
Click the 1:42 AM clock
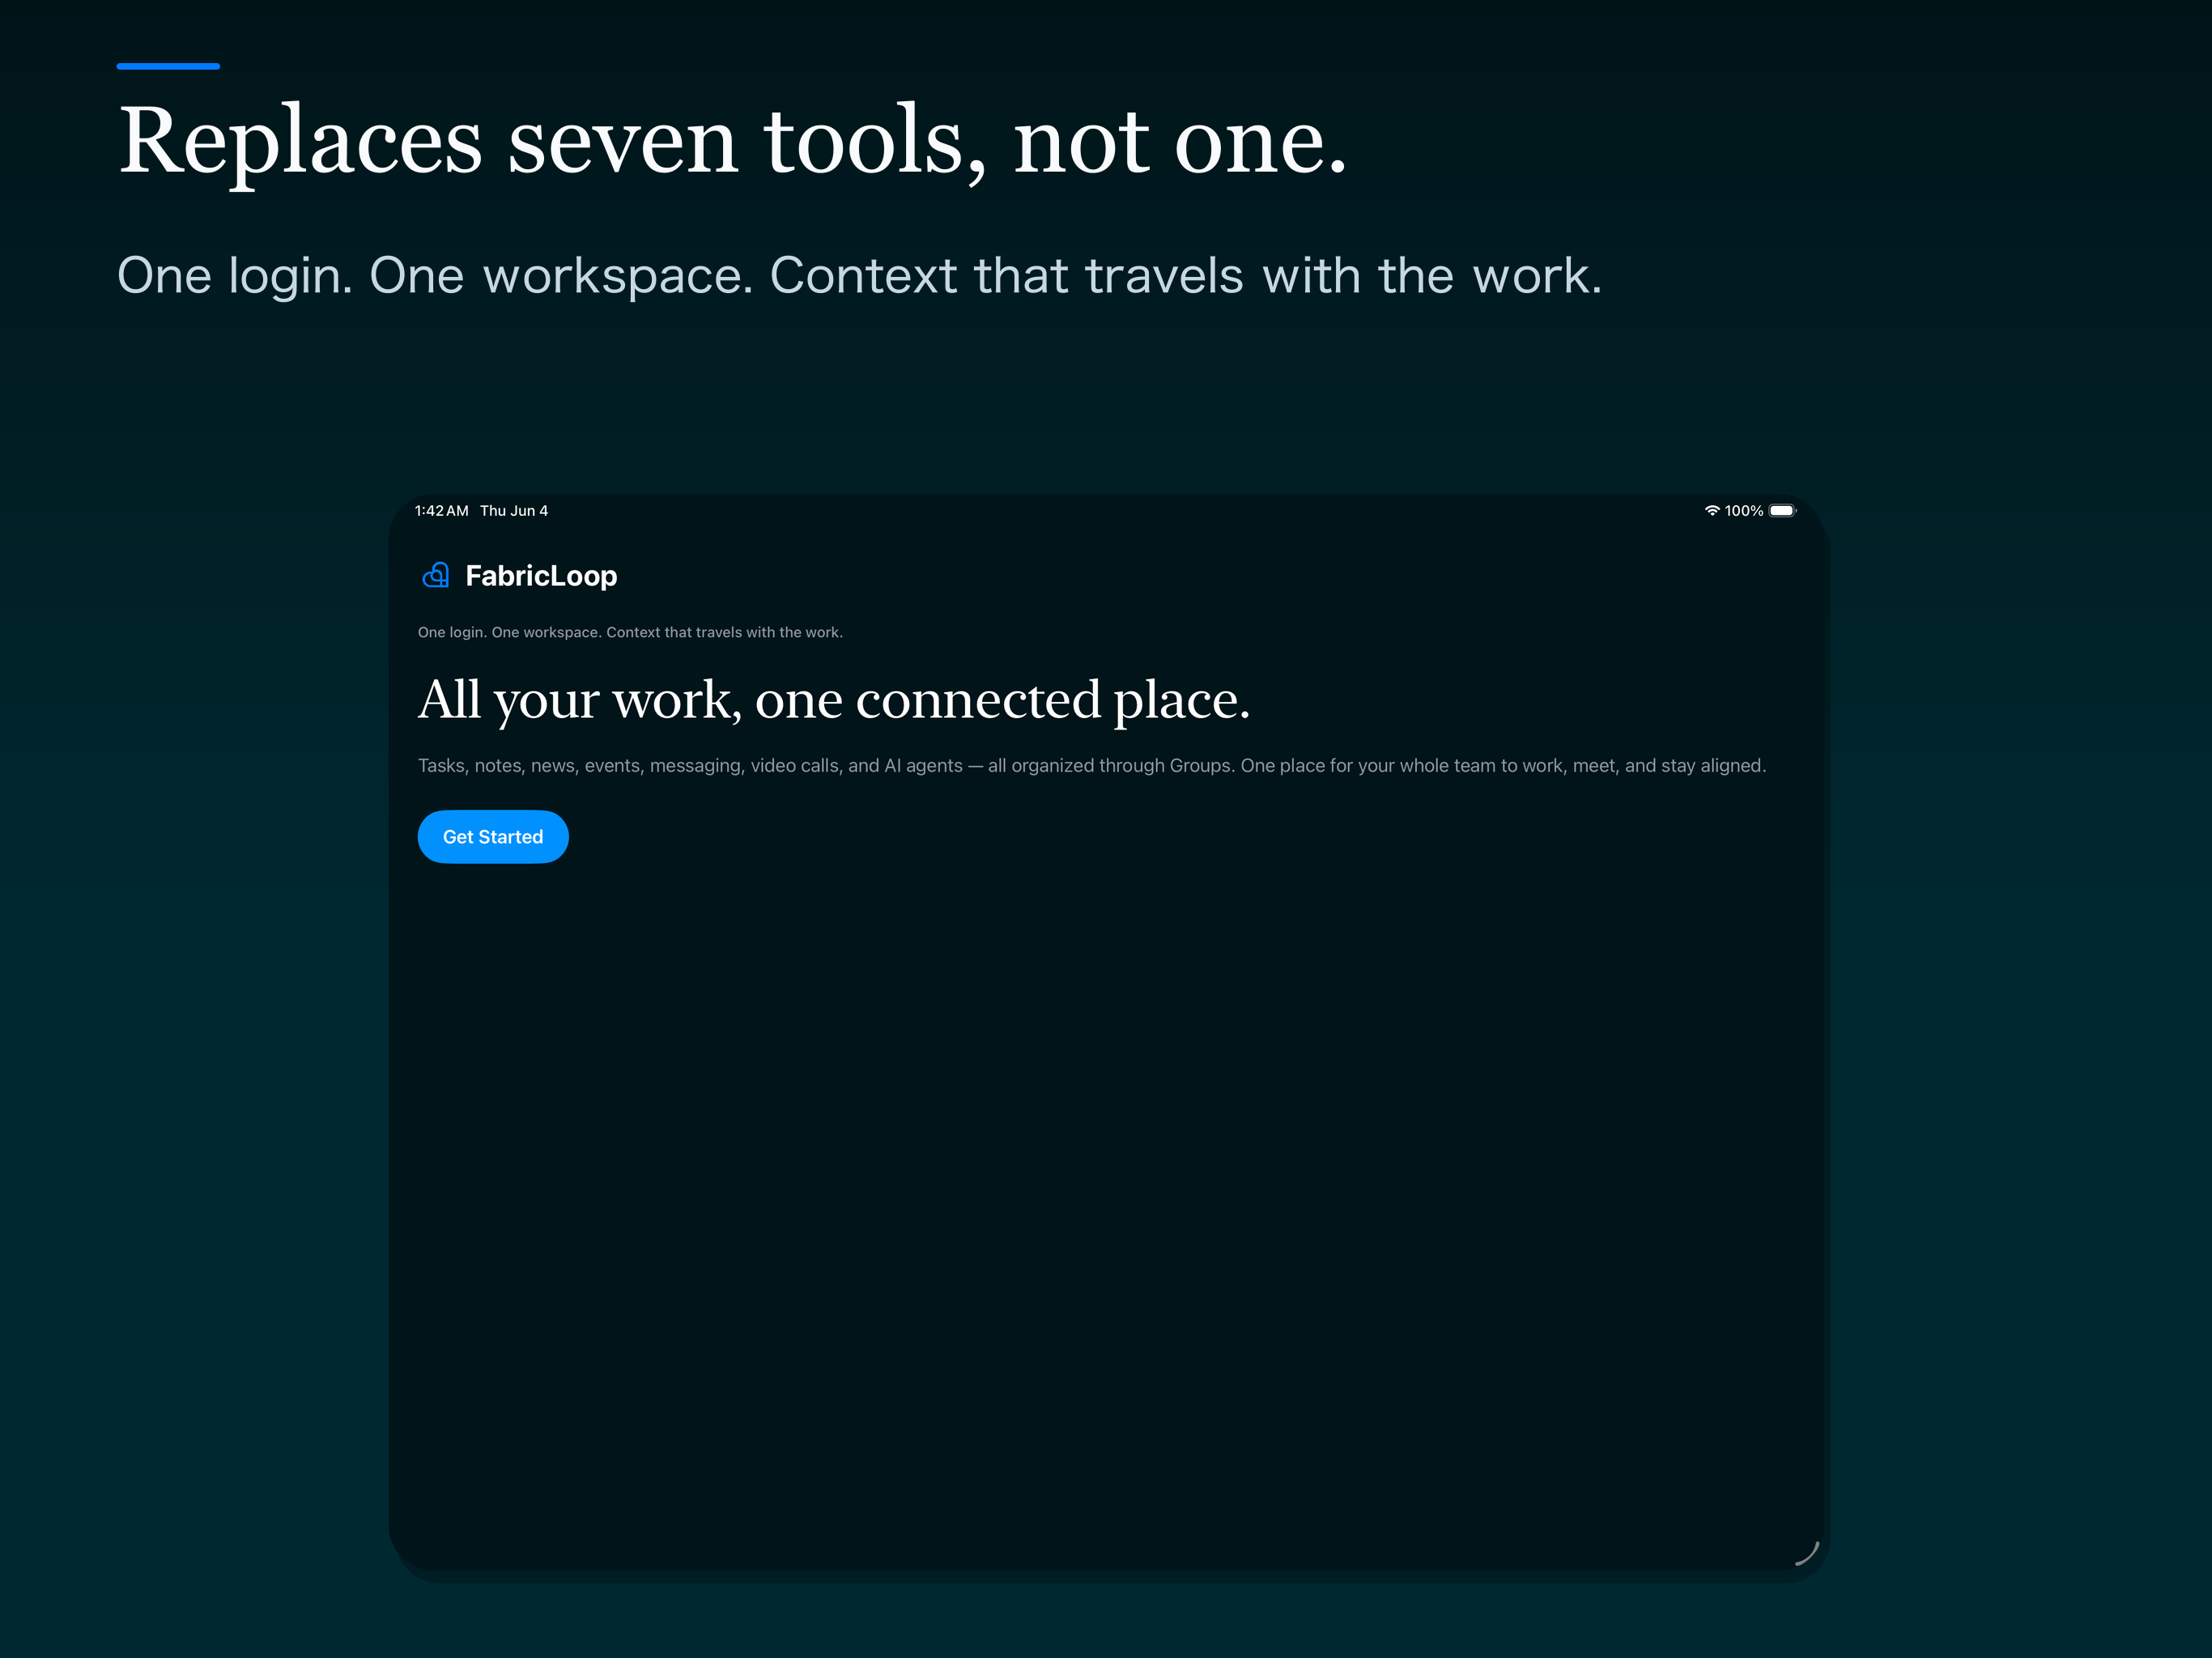[x=441, y=511]
